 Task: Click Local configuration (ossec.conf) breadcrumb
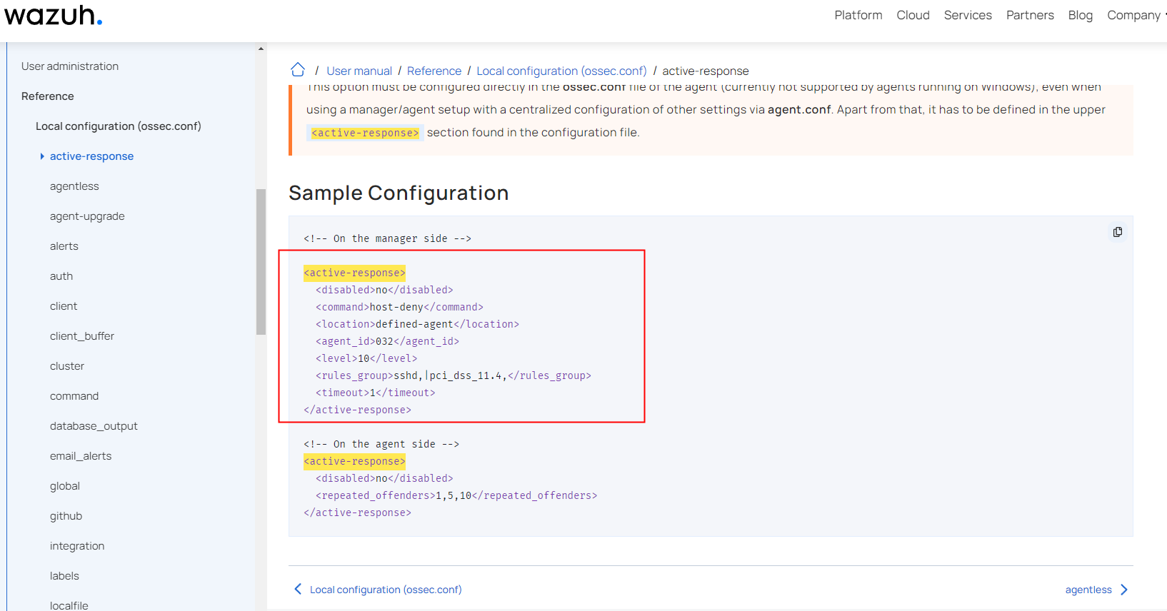[x=561, y=71]
